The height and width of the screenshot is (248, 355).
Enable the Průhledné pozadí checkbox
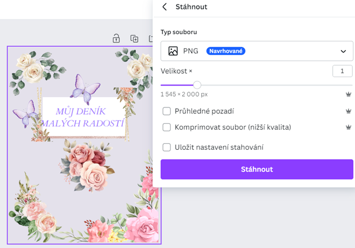[x=167, y=111]
